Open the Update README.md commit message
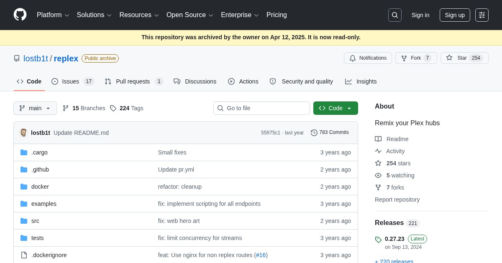This screenshot has width=502, height=263. pos(81,133)
